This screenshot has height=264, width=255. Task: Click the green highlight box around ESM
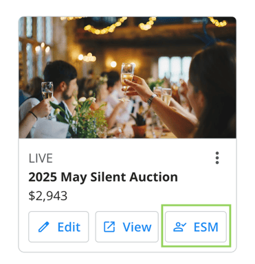pos(196,226)
